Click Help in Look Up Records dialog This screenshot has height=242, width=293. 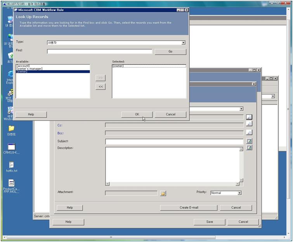pyautogui.click(x=31, y=115)
